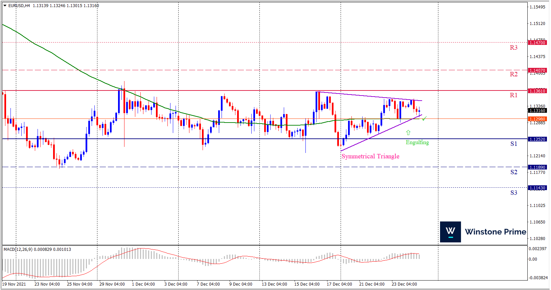Click the 1.14700 red price tag

coord(537,43)
